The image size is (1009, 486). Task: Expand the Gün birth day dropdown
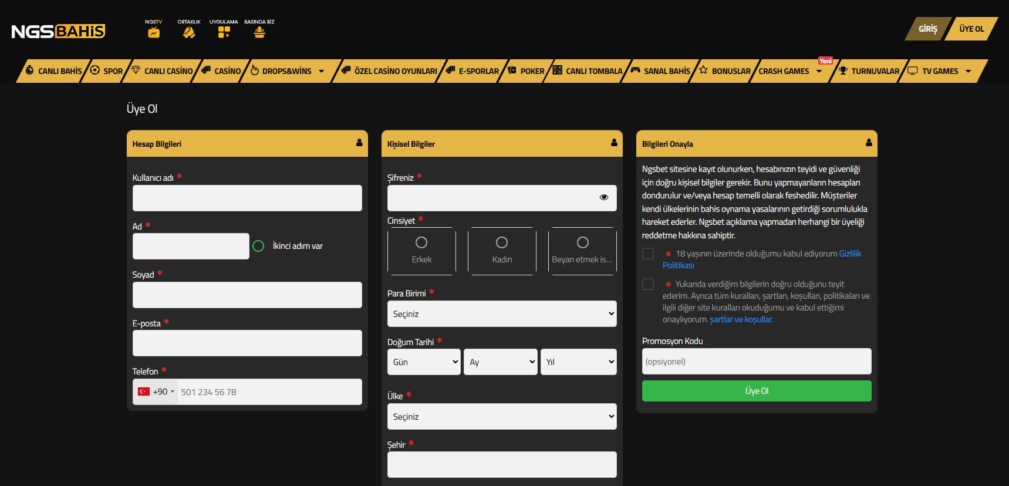click(x=424, y=362)
